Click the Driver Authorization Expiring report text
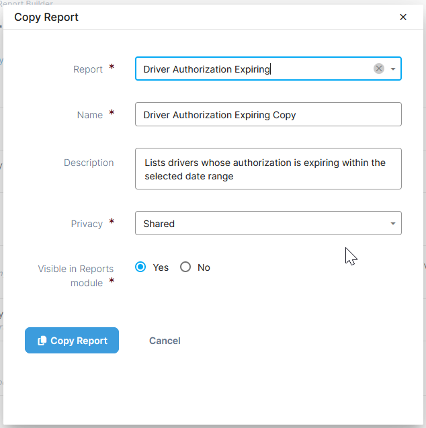 coord(206,69)
